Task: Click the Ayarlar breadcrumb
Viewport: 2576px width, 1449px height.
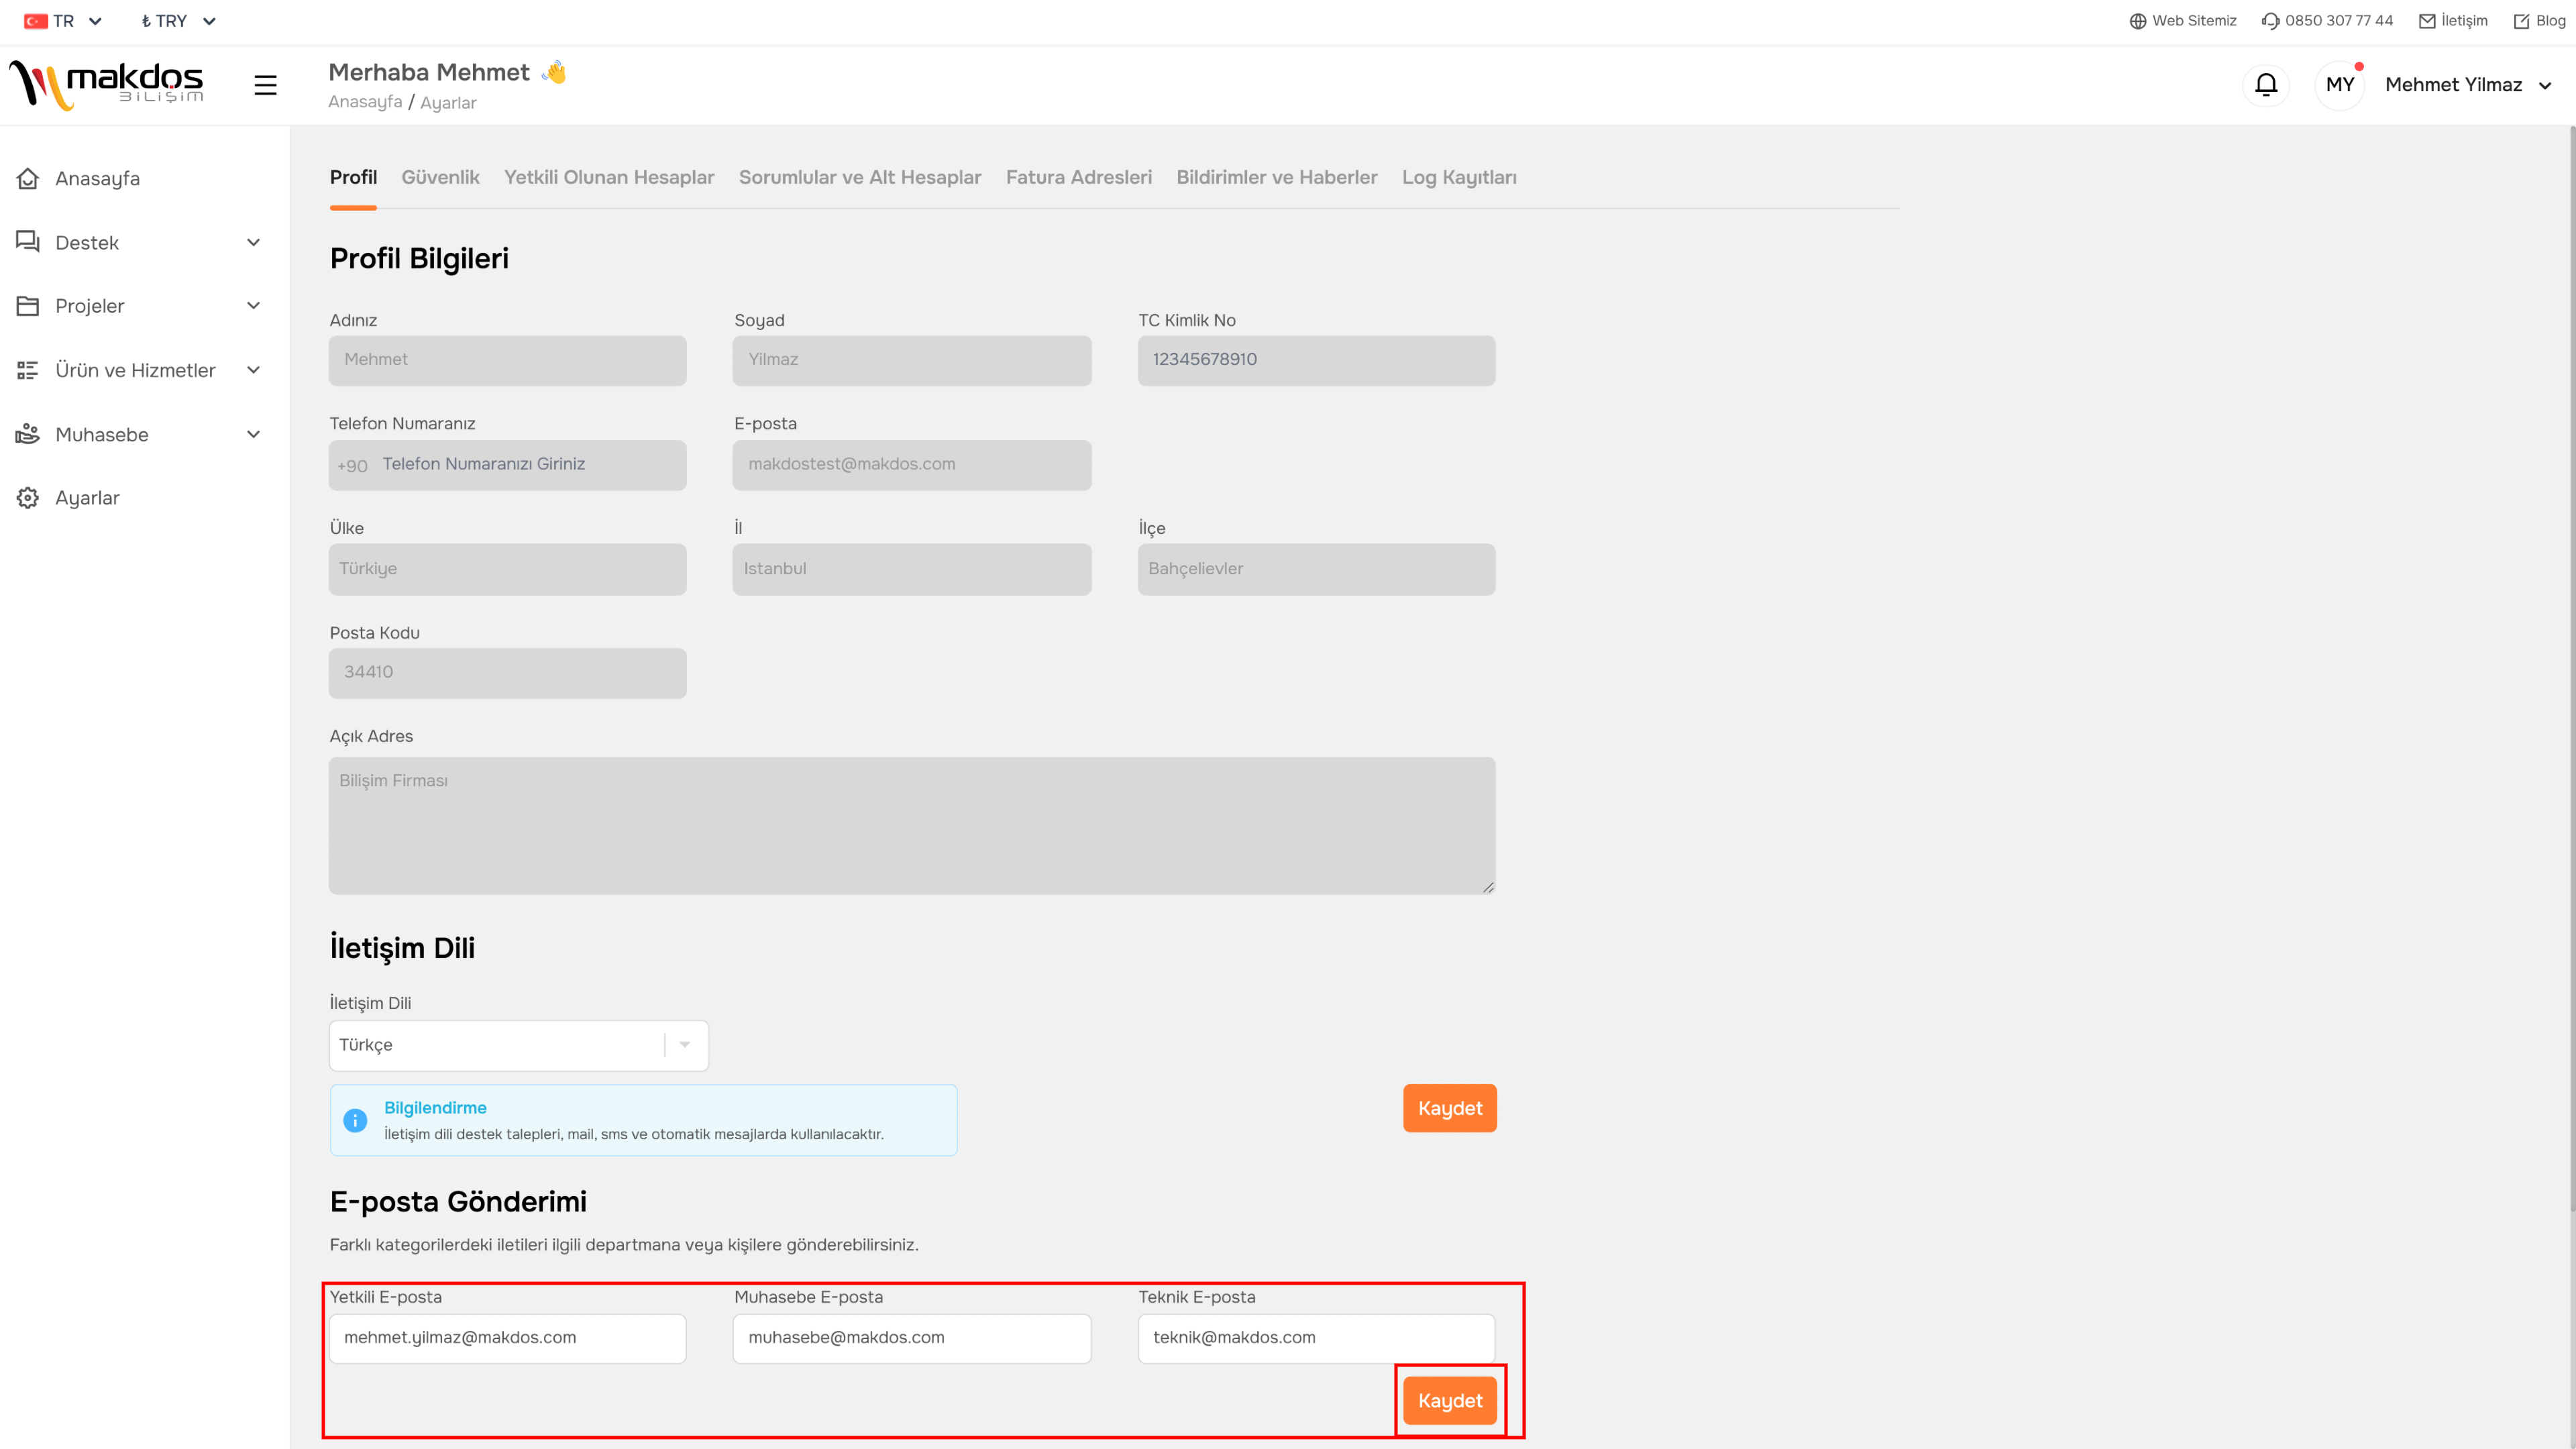Action: (448, 103)
